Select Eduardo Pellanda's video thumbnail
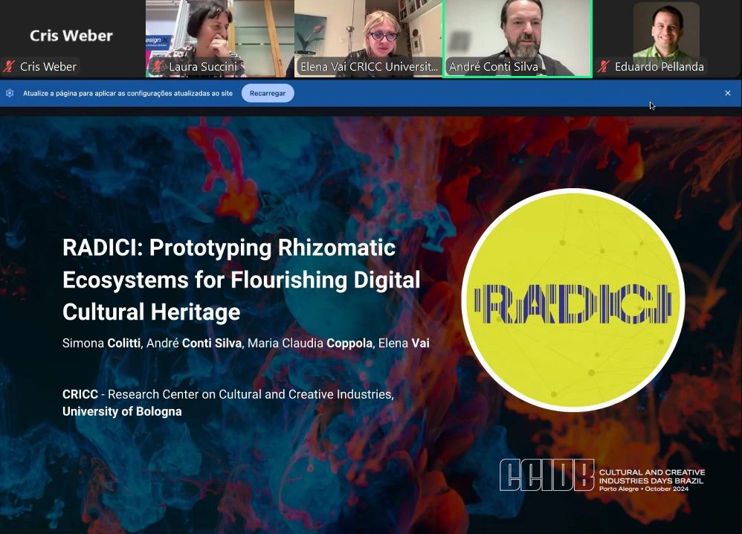742x534 pixels. [667, 39]
